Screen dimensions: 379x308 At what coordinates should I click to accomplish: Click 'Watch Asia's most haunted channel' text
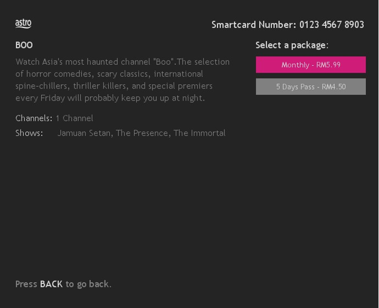(83, 62)
